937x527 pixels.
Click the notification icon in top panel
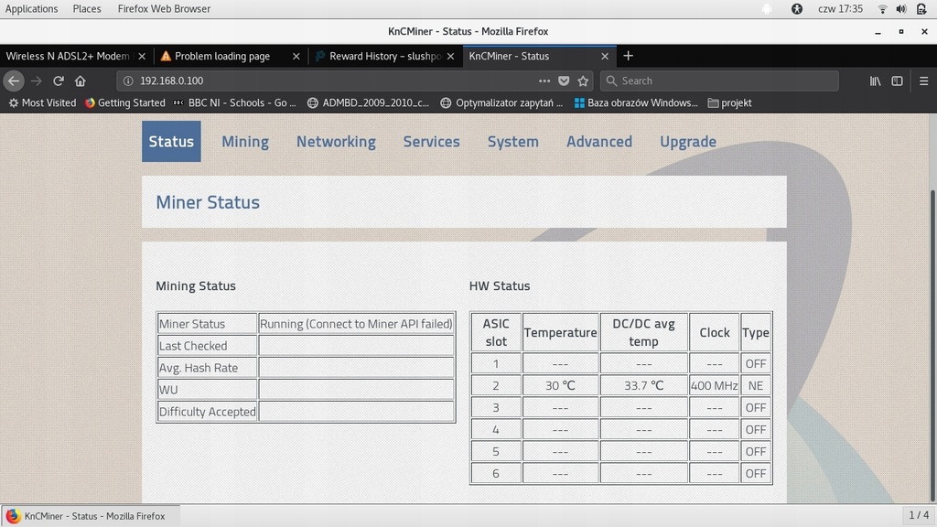point(767,9)
